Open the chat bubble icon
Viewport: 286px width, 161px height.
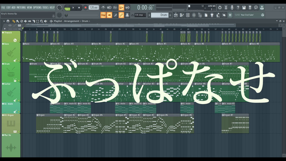(x=256, y=7)
